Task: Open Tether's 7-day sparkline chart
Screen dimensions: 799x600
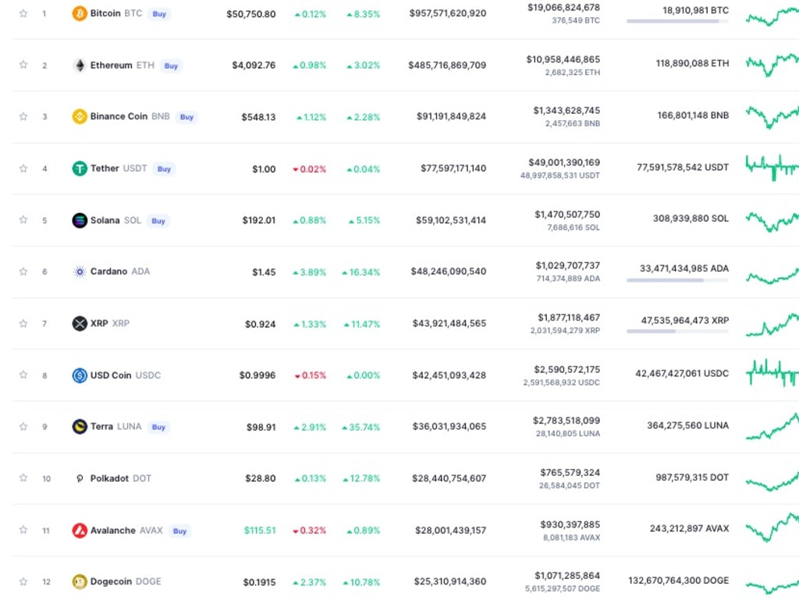Action: [x=772, y=167]
